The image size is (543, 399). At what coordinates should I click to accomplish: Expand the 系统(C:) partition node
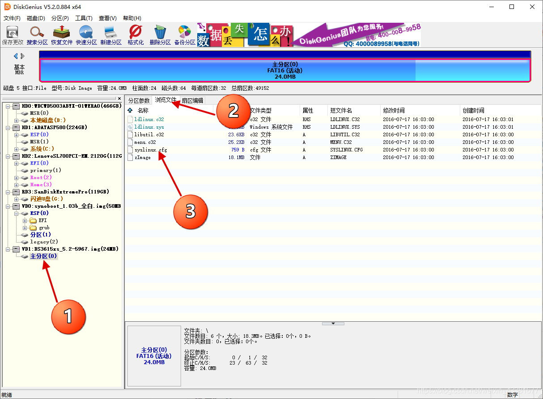(16, 149)
